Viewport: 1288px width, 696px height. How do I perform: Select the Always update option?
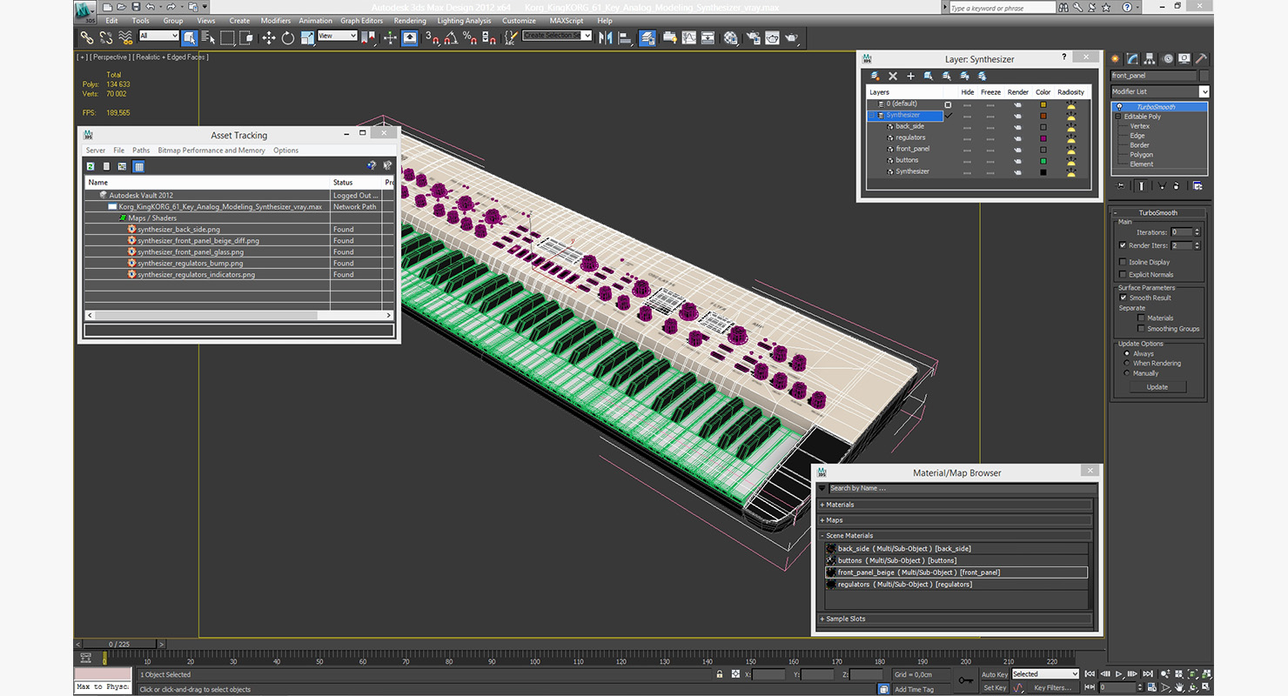[1127, 354]
